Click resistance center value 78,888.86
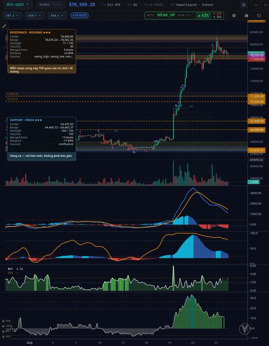The height and width of the screenshot is (346, 269). pos(67,37)
